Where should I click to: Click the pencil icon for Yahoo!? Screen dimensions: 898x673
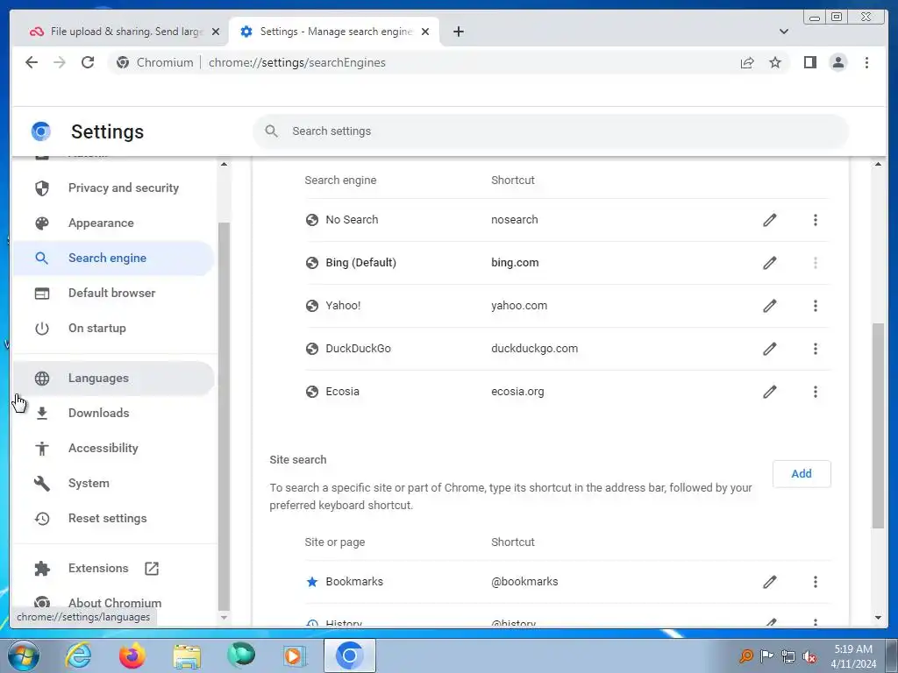(770, 306)
